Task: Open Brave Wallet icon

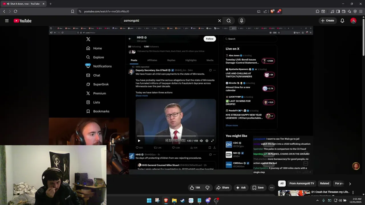Action: [344, 11]
